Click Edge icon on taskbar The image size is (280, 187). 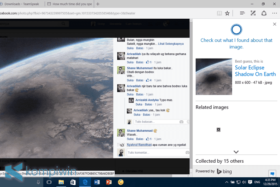click(85, 182)
